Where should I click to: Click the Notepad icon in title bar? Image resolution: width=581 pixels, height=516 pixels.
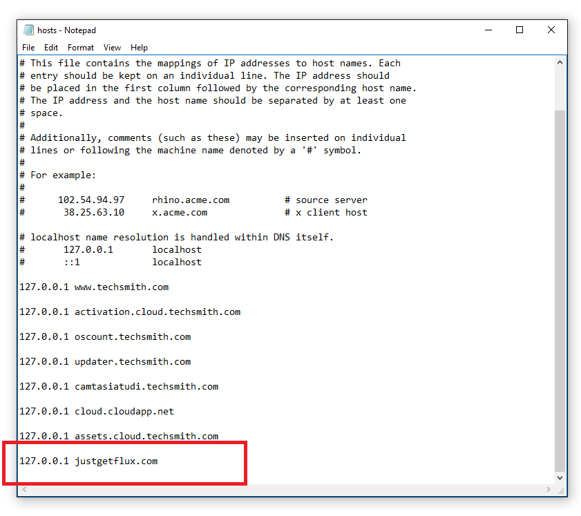click(28, 30)
